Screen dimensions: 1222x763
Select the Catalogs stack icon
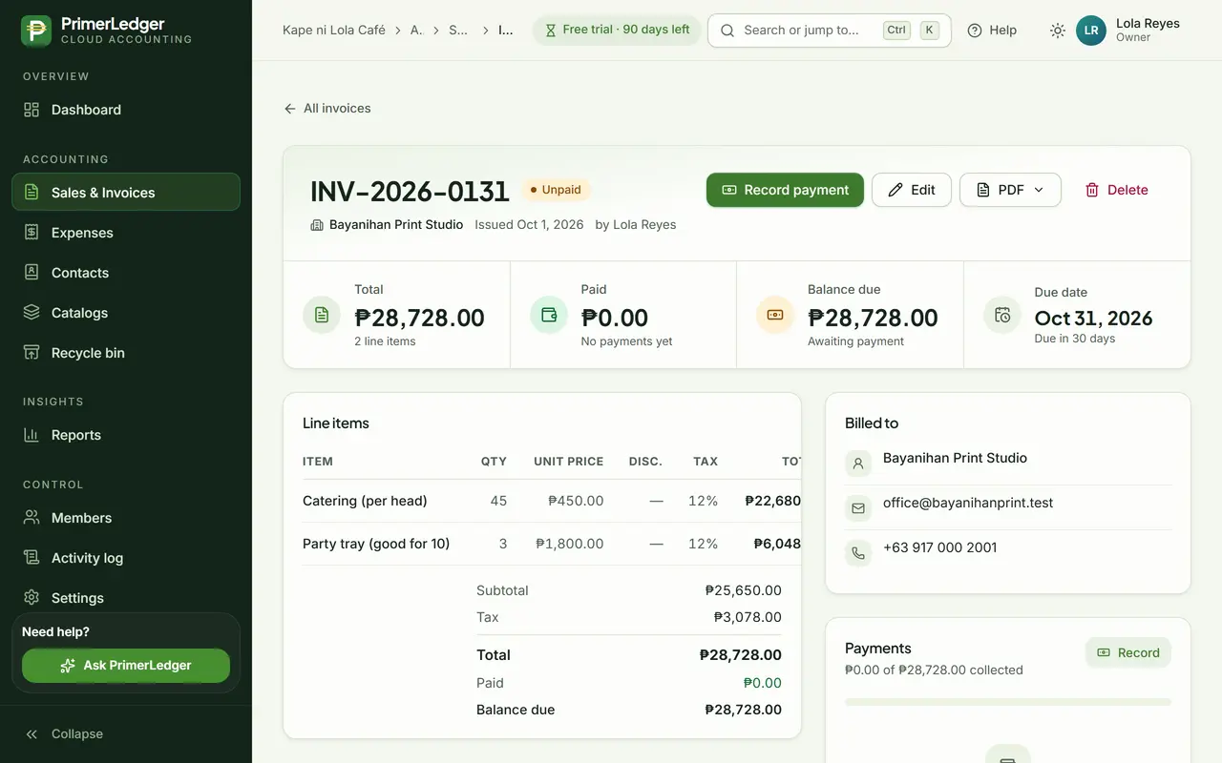coord(32,312)
